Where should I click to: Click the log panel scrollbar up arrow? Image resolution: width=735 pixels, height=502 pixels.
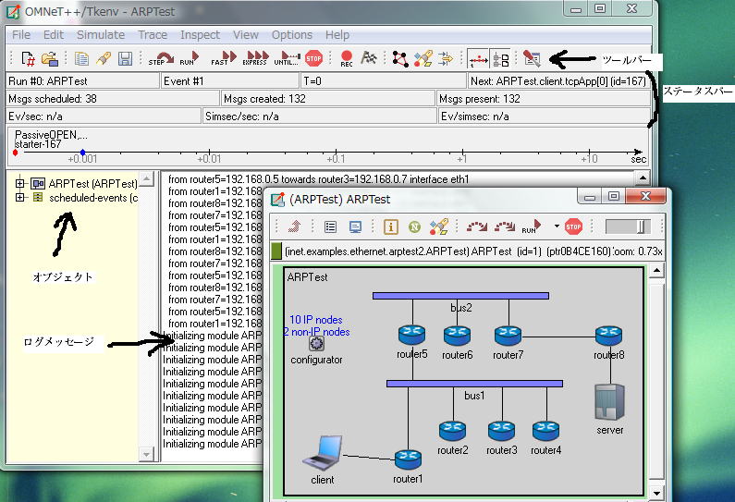tap(643, 178)
